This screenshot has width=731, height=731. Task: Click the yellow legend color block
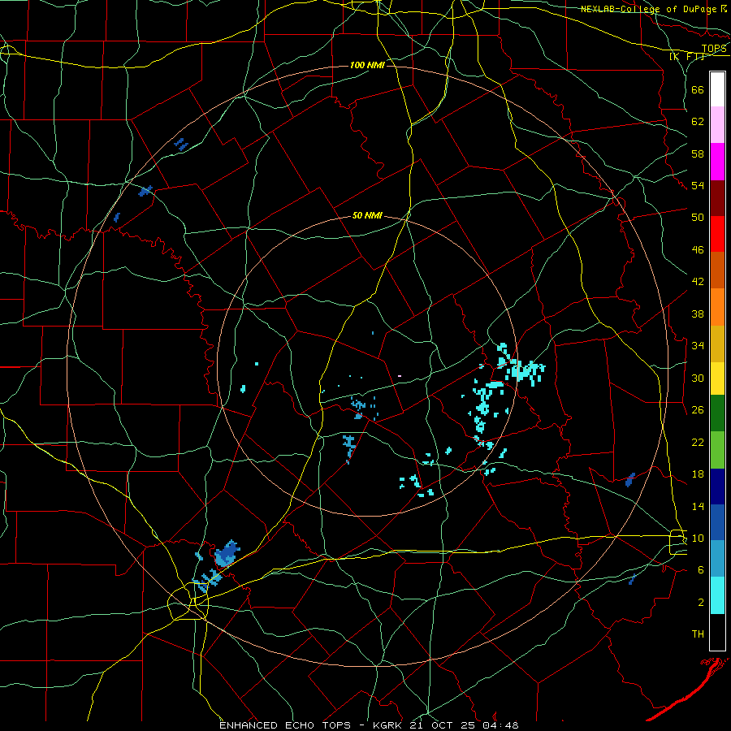717,378
